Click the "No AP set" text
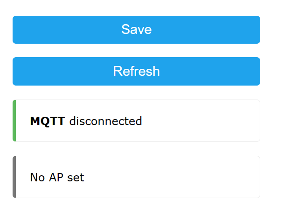This screenshot has height=206, width=290. pos(57,177)
